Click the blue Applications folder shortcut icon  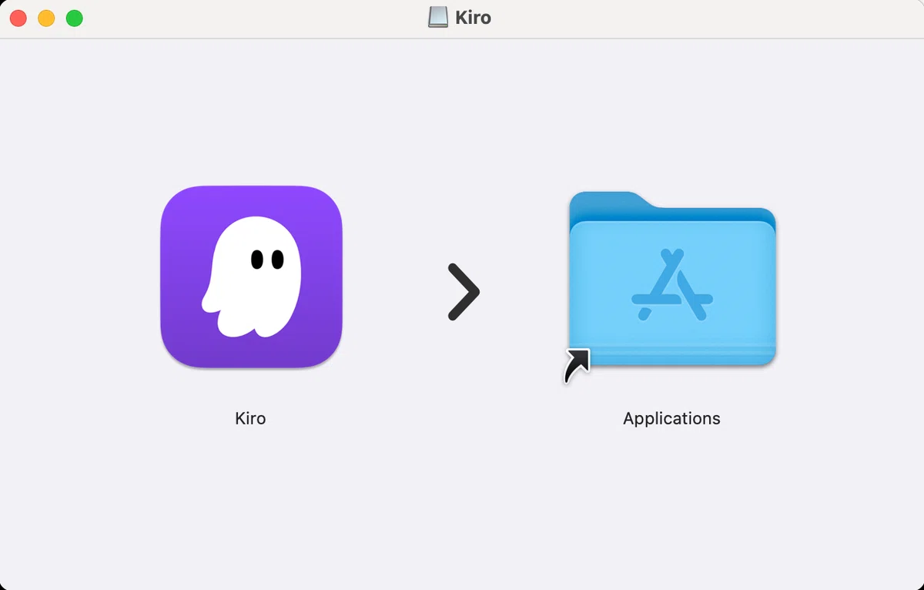671,280
